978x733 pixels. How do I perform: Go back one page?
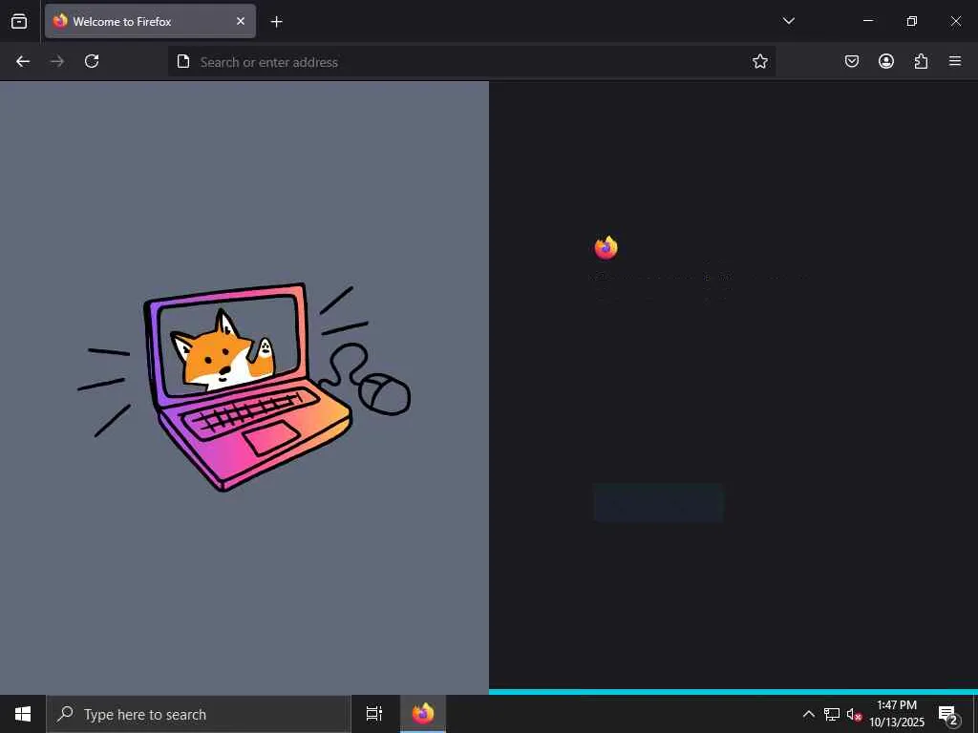(x=23, y=61)
